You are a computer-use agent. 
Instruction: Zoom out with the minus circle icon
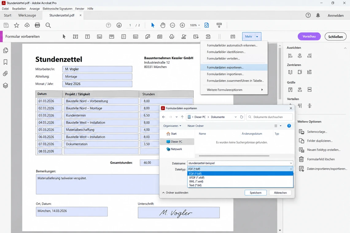click(172, 25)
